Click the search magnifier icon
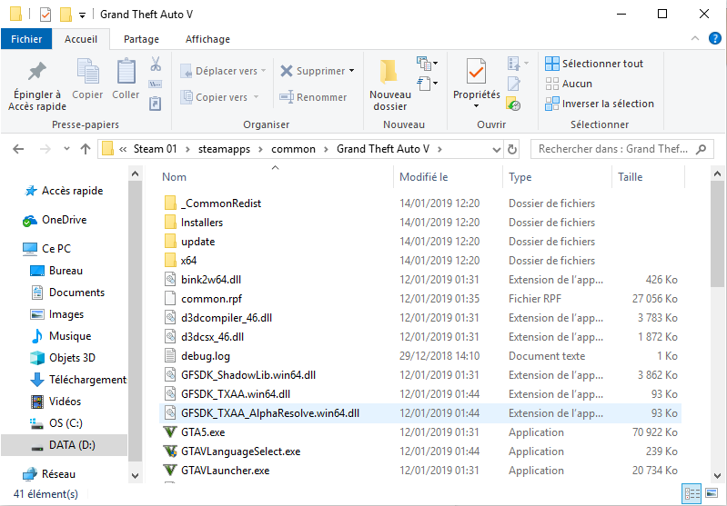 pos(701,149)
